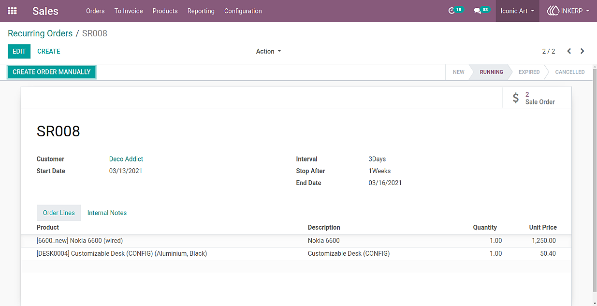Click the Create button
The height and width of the screenshot is (306, 597).
(x=49, y=51)
